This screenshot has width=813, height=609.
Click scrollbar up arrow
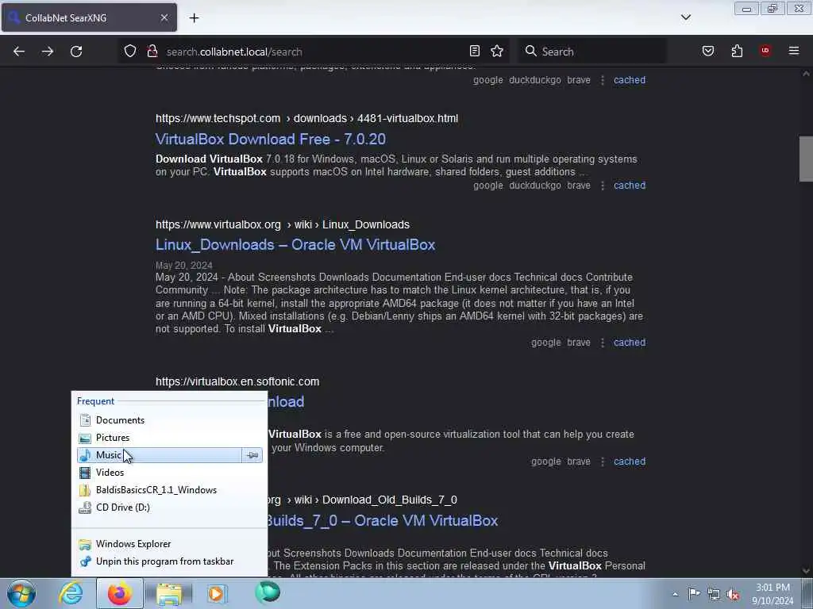(x=806, y=74)
